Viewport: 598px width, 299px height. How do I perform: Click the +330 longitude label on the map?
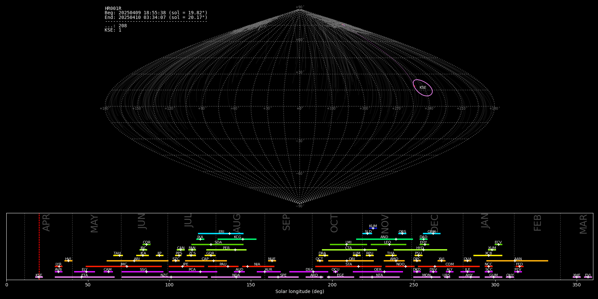pos(331,108)
